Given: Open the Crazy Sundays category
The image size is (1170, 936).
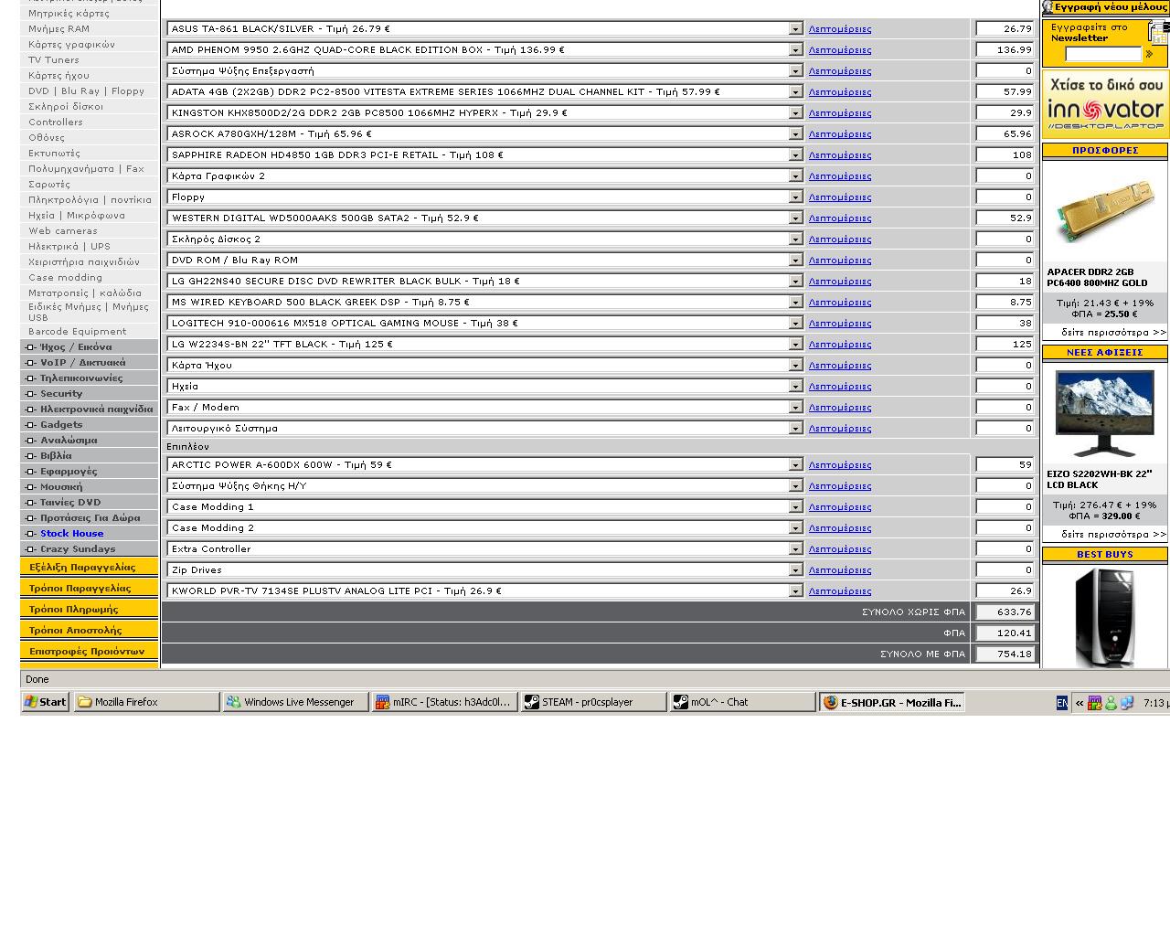Looking at the screenshot, I should (78, 549).
